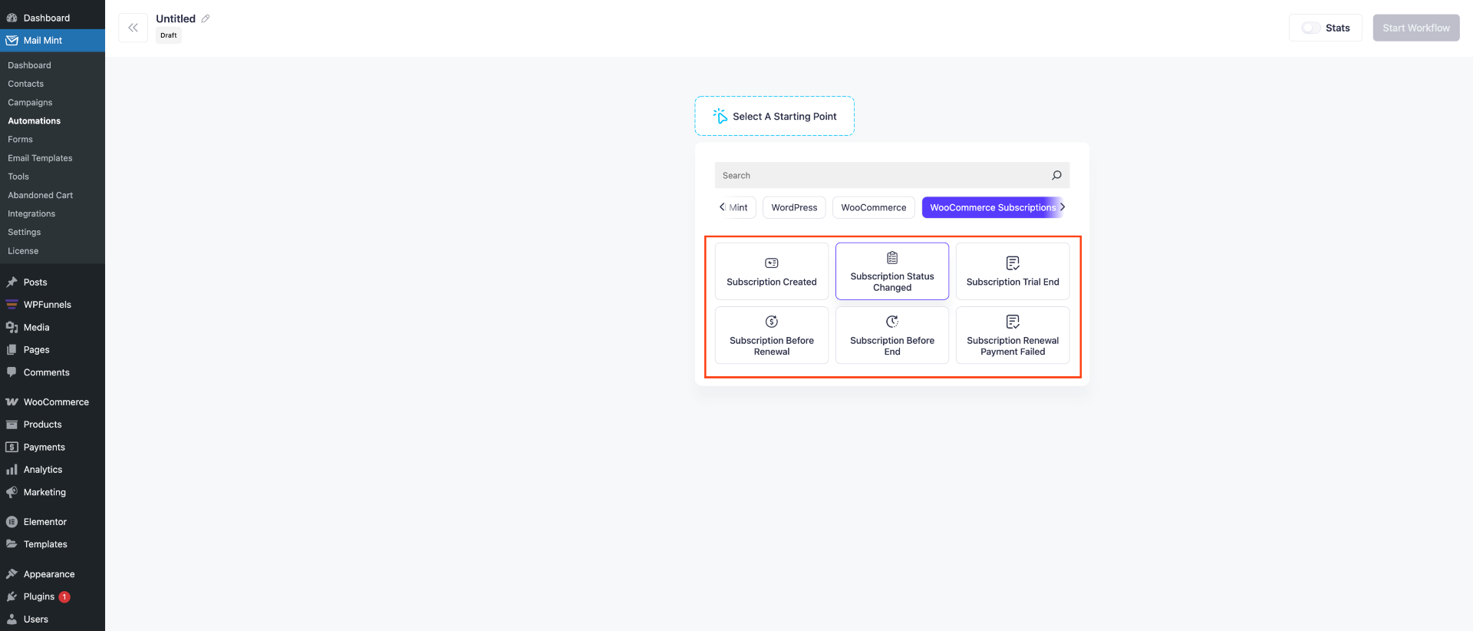Click the Plugins plug icon
Screen dimensions: 1473x631
coord(12,596)
